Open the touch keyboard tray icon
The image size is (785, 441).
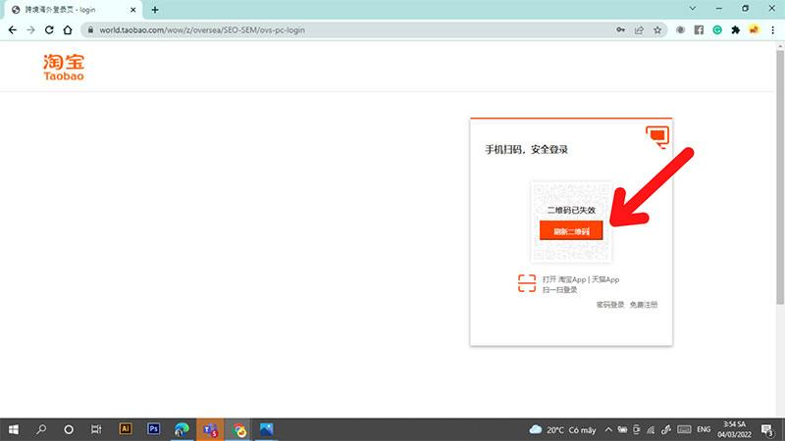coord(684,429)
